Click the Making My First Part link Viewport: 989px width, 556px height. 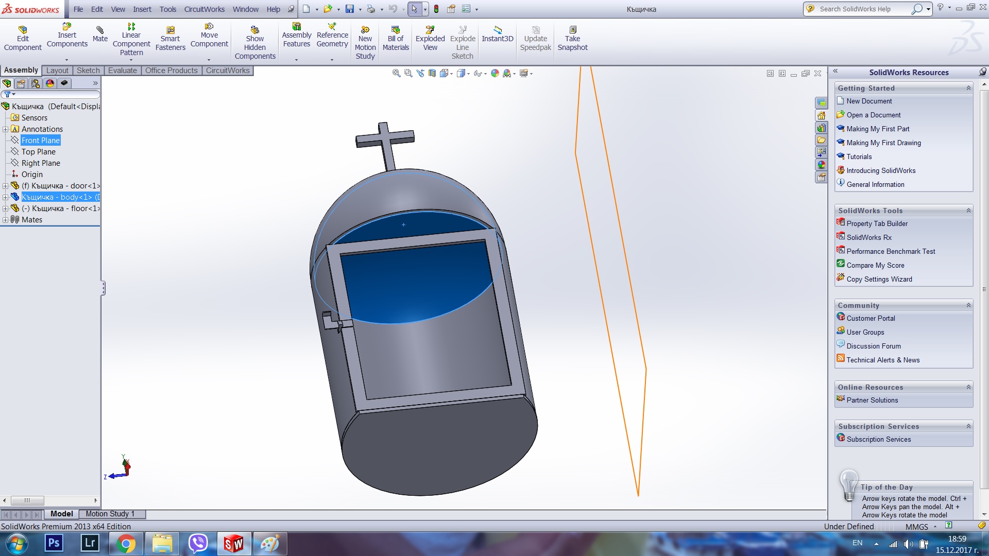[x=878, y=129]
